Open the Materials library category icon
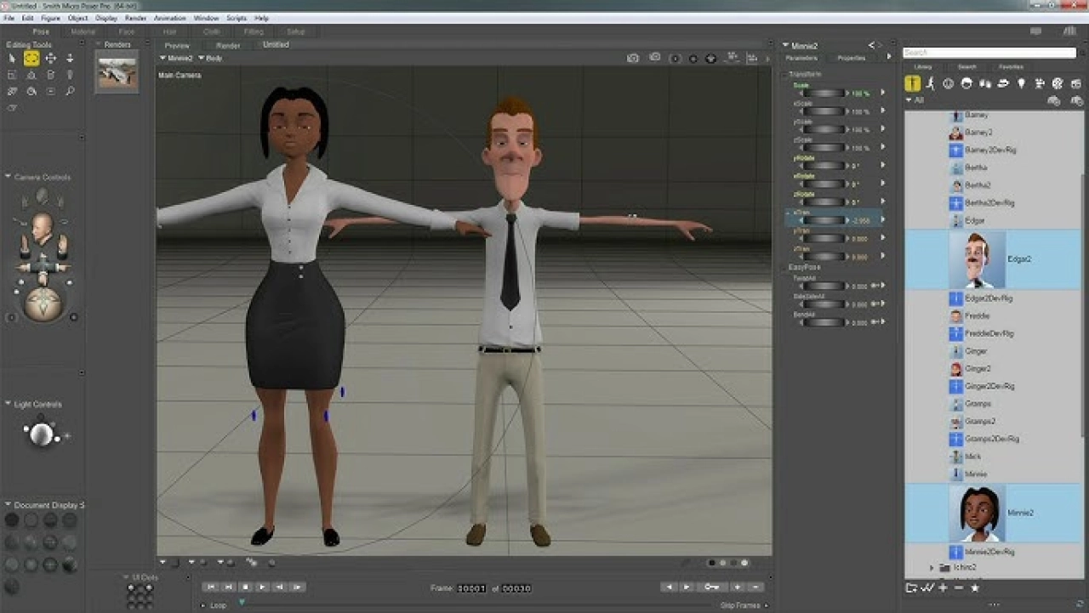The height and width of the screenshot is (613, 1089). pos(1058,83)
